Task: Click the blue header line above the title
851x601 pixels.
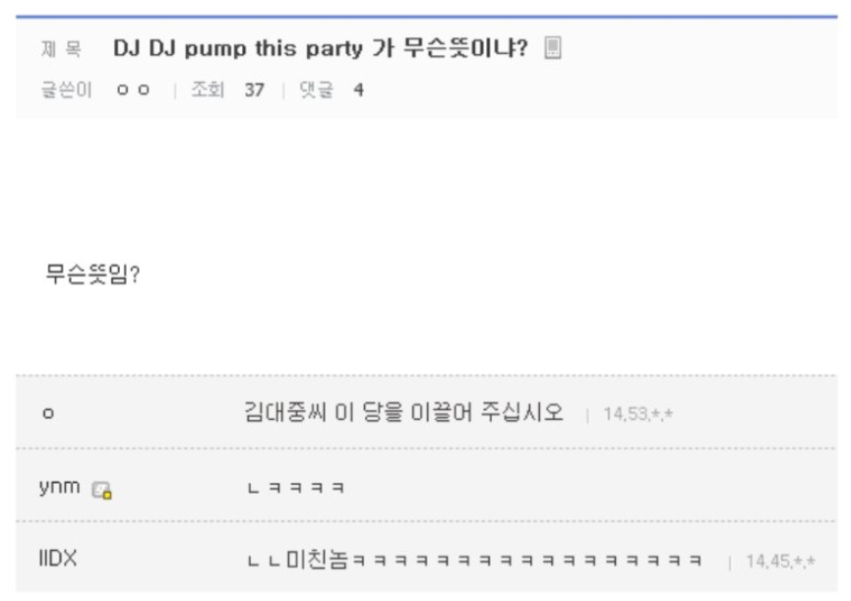Action: pyautogui.click(x=427, y=17)
